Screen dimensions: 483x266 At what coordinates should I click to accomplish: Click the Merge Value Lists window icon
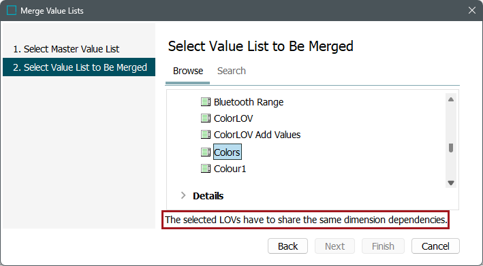click(12, 10)
